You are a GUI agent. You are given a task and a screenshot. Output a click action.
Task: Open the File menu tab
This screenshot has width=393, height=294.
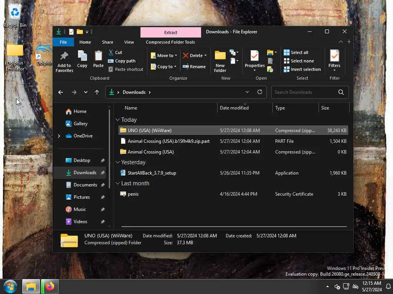tap(63, 42)
